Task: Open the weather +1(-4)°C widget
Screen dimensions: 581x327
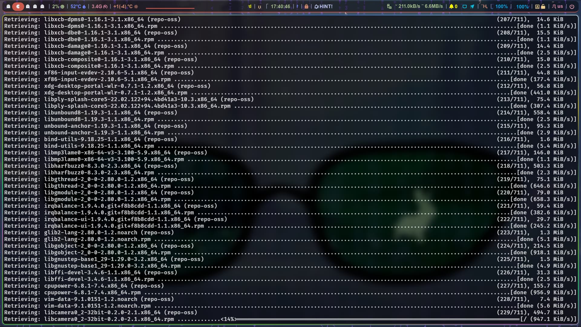Action: [x=125, y=6]
